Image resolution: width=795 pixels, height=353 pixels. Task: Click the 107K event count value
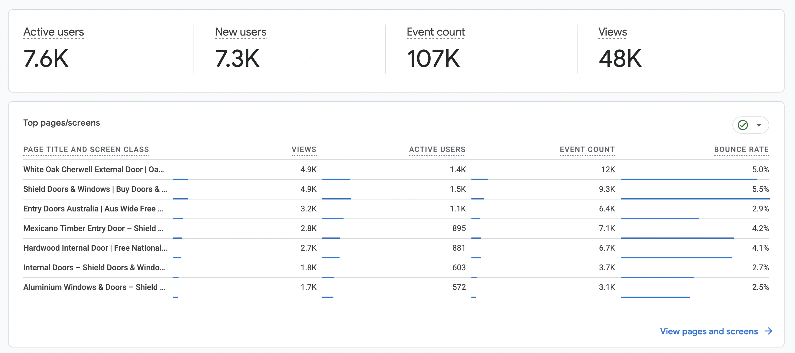[x=433, y=58]
